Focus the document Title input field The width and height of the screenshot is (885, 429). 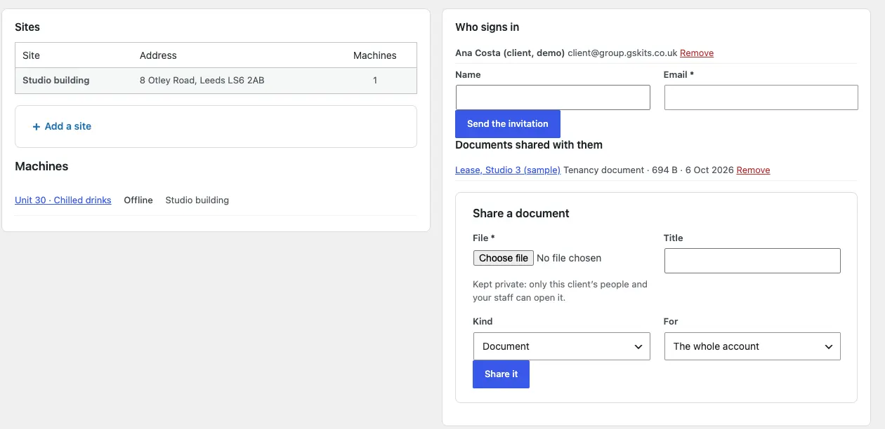pos(752,261)
